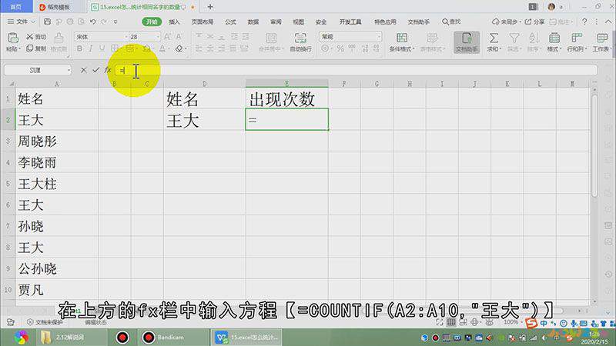616x346 pixels.
Task: Click the Auto Wrap (自动换行) icon
Action: pyautogui.click(x=300, y=38)
